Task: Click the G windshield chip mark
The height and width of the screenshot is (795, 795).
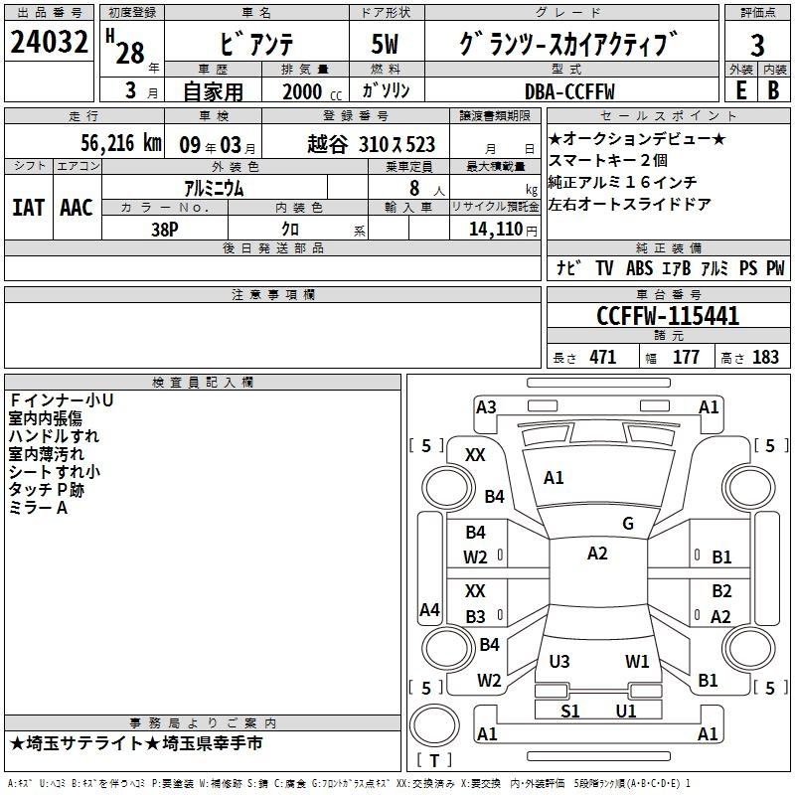Action: tap(627, 524)
